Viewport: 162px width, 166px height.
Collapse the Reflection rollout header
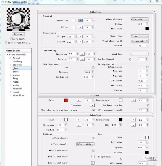pos(95,12)
